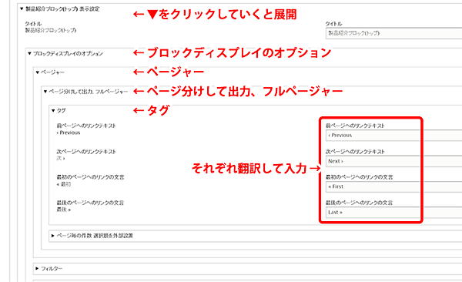Collapse ページ分けして出力, フルページャー fieldset
Viewport: 462px width, 282px height.
85,92
